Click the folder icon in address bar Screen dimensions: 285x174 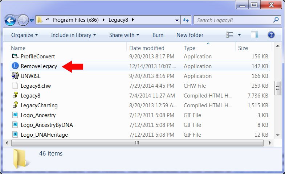pyautogui.click(x=39, y=20)
